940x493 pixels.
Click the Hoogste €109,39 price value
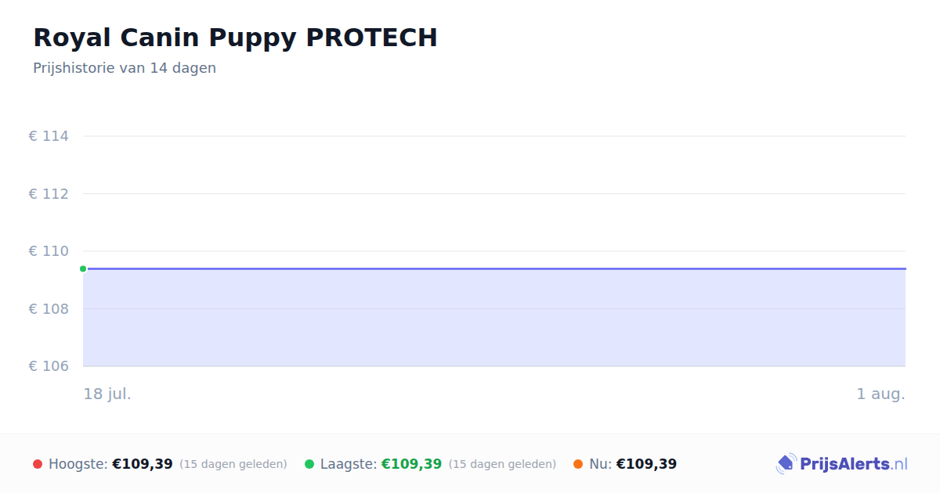point(143,464)
